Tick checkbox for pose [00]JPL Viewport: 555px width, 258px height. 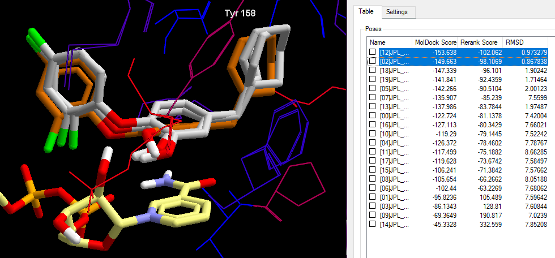(x=373, y=115)
